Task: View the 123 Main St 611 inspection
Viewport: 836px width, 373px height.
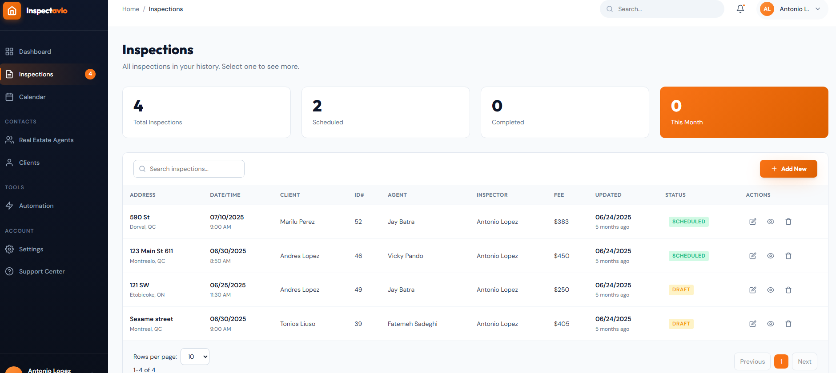Action: pyautogui.click(x=771, y=256)
